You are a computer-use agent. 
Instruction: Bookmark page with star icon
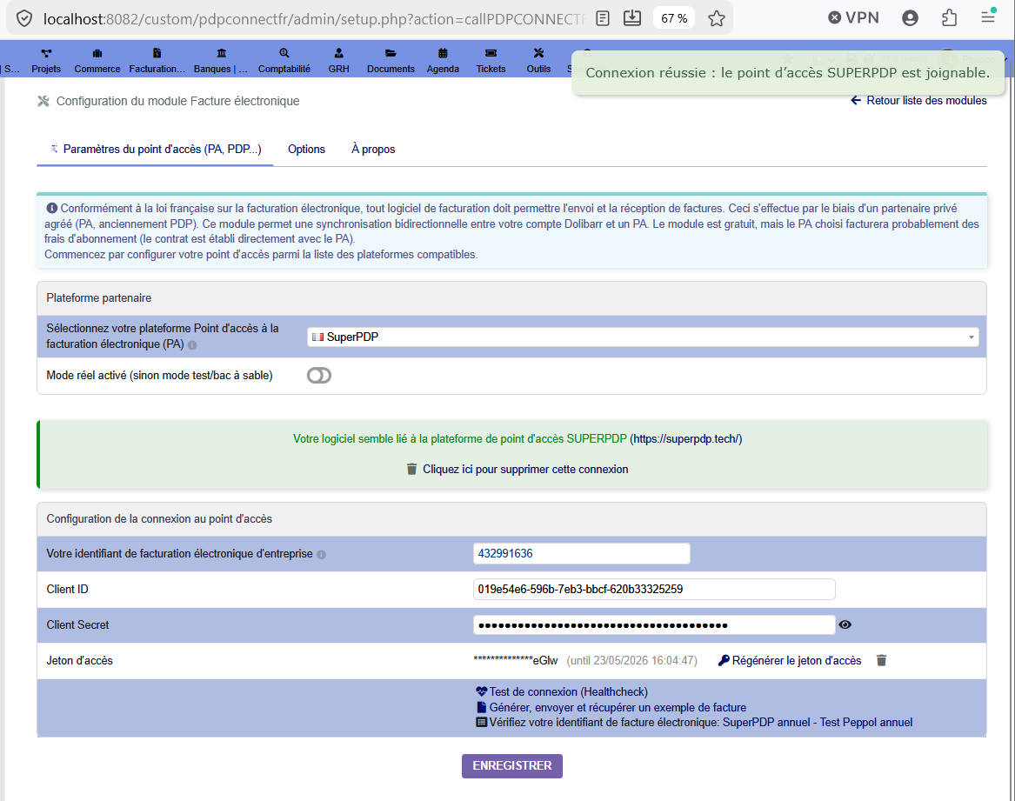(x=716, y=19)
